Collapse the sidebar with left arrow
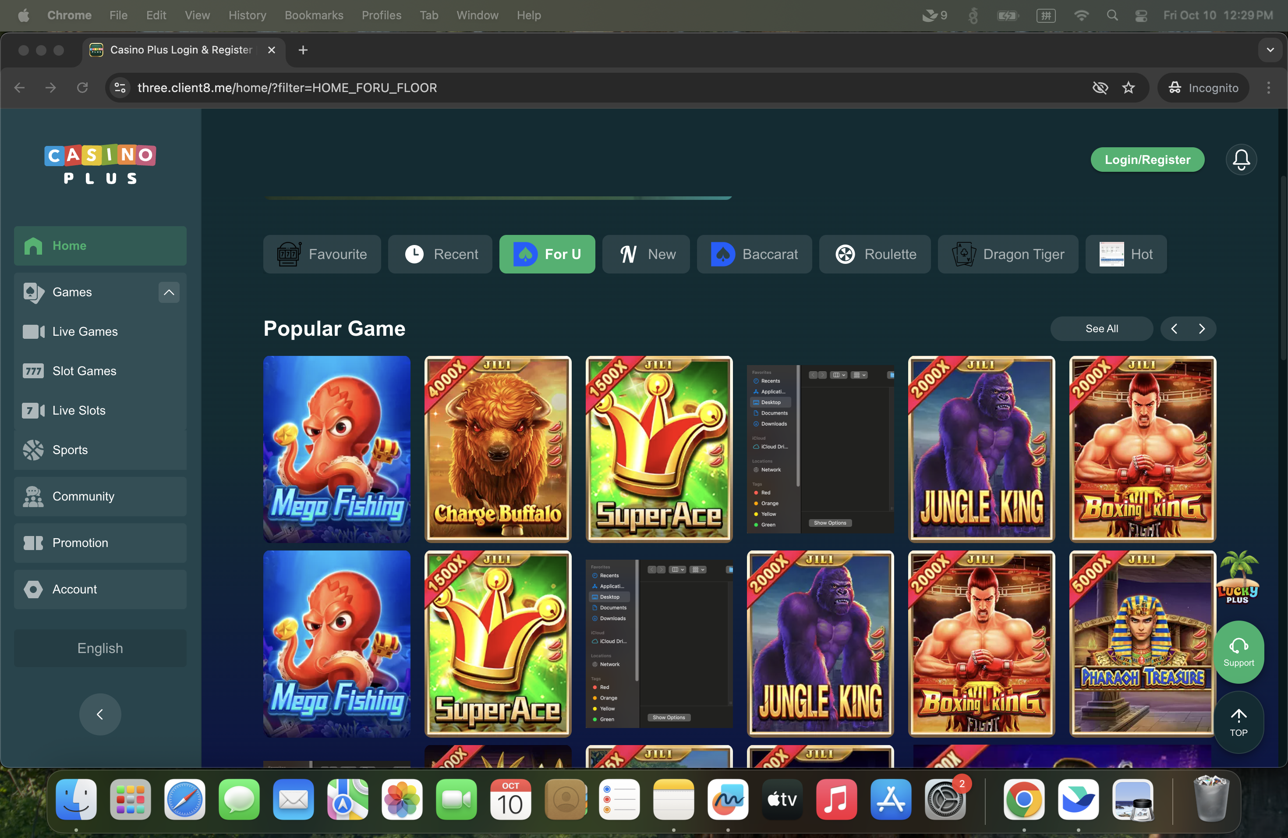This screenshot has width=1288, height=838. coord(100,714)
